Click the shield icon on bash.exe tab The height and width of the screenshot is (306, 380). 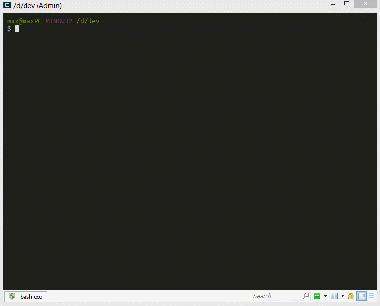click(x=12, y=296)
